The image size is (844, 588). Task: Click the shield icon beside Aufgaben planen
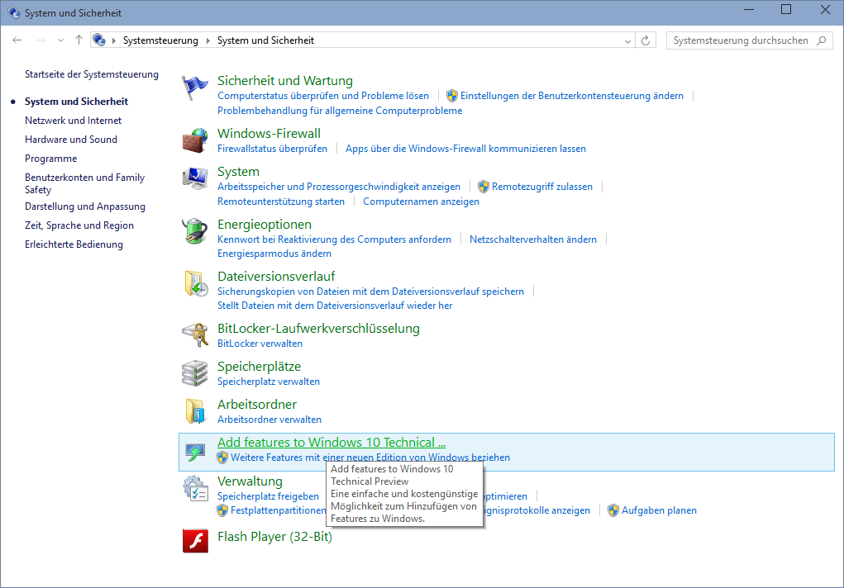tap(613, 510)
